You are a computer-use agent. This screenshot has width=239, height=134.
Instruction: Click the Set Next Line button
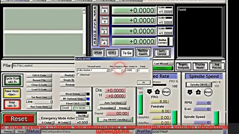(x=39, y=97)
